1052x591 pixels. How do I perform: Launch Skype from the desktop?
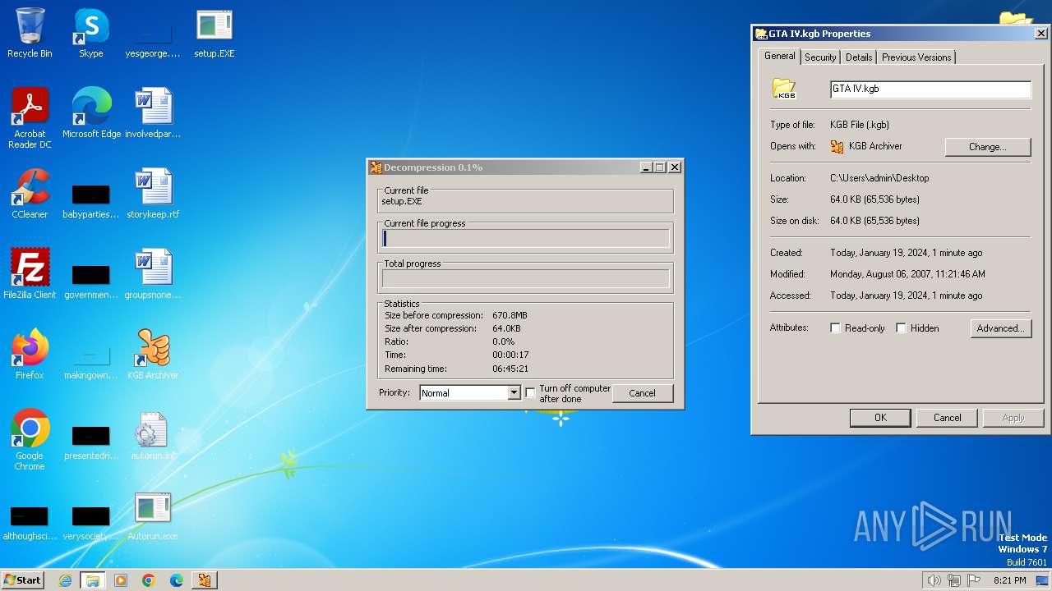(91, 34)
